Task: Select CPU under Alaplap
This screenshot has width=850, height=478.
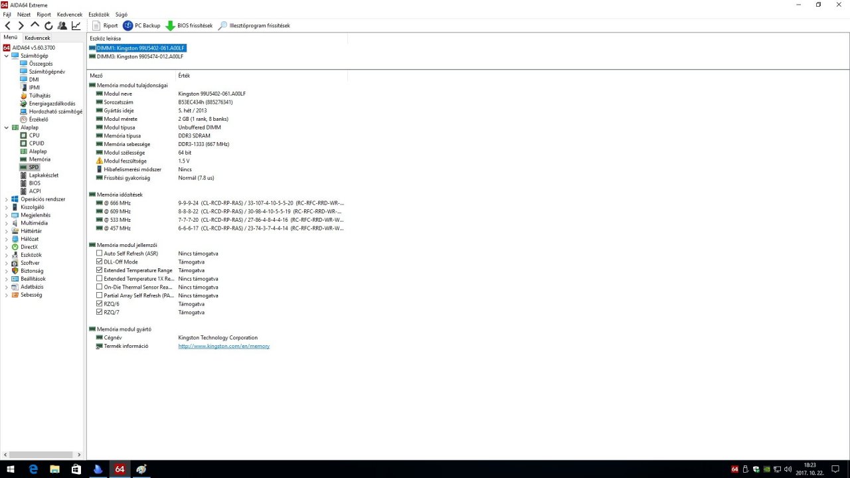Action: [x=34, y=135]
